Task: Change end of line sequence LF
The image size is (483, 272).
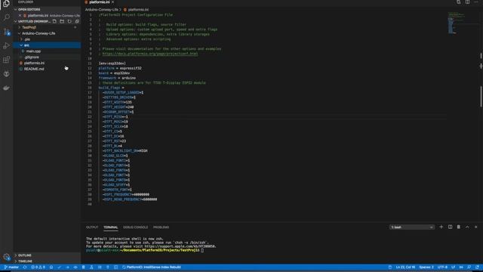Action: pos(453,267)
